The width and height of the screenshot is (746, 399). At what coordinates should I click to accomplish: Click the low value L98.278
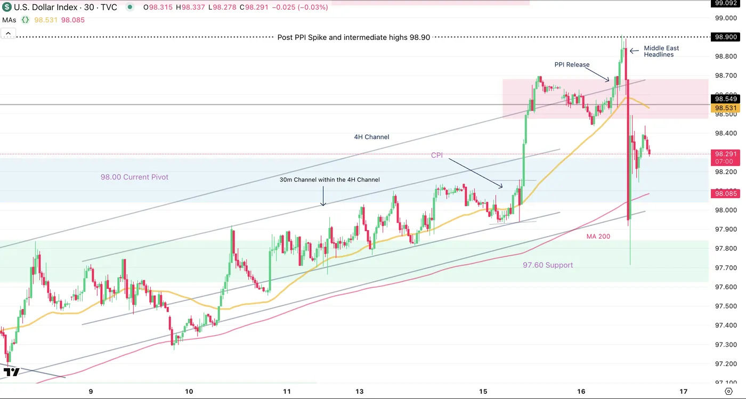(222, 8)
